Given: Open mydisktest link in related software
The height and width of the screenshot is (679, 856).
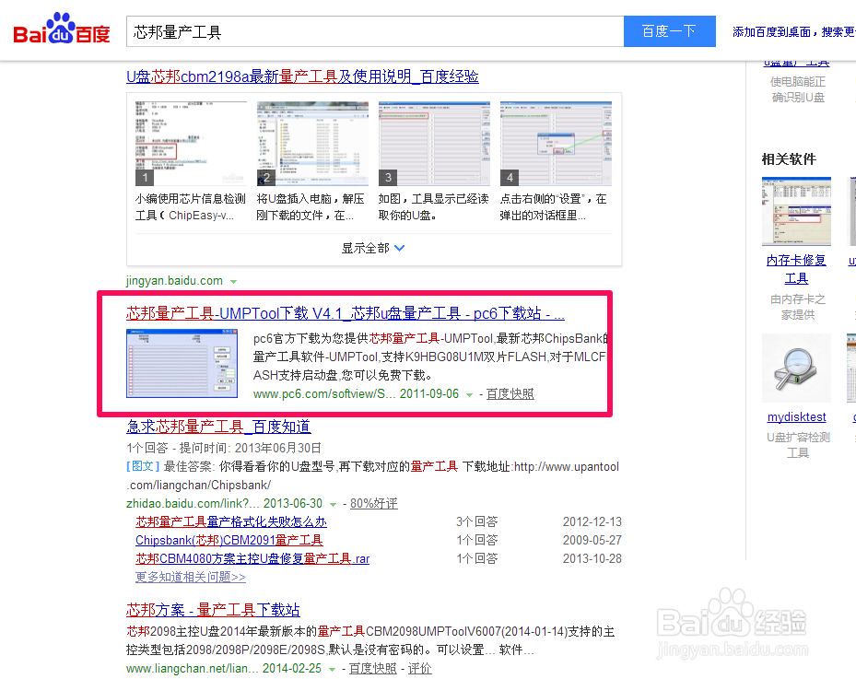Looking at the screenshot, I should [796, 417].
